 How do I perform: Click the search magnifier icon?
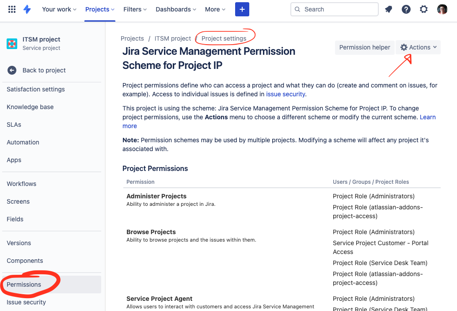[x=297, y=9]
